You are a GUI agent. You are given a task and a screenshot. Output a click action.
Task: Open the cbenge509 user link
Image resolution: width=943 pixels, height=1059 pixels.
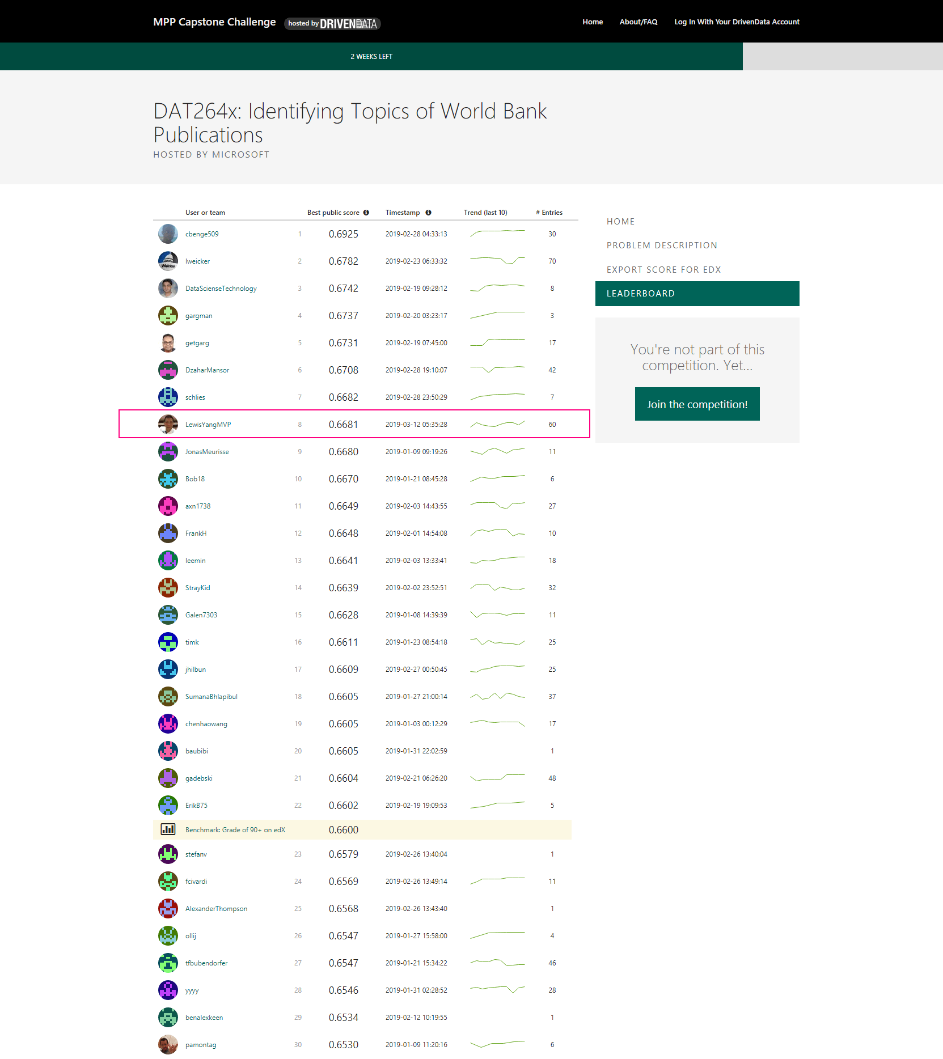202,234
